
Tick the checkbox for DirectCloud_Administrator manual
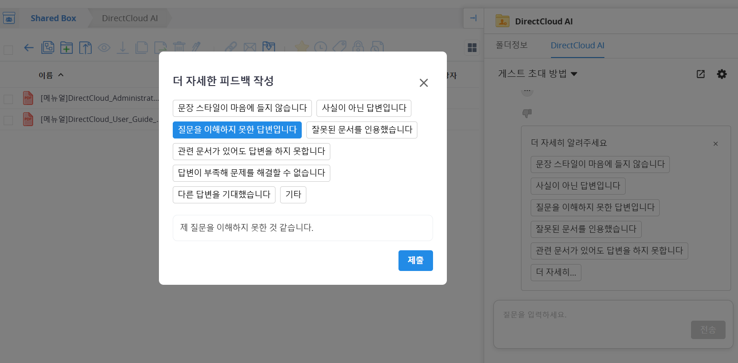(8, 99)
